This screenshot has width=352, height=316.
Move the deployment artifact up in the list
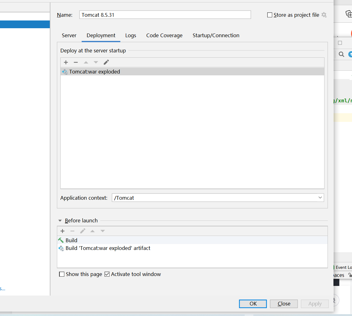click(86, 62)
